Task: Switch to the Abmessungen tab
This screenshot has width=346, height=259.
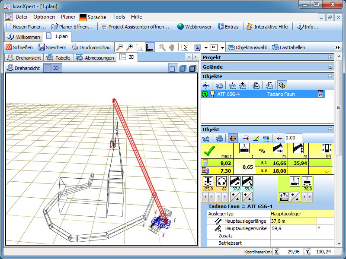Action: click(95, 57)
